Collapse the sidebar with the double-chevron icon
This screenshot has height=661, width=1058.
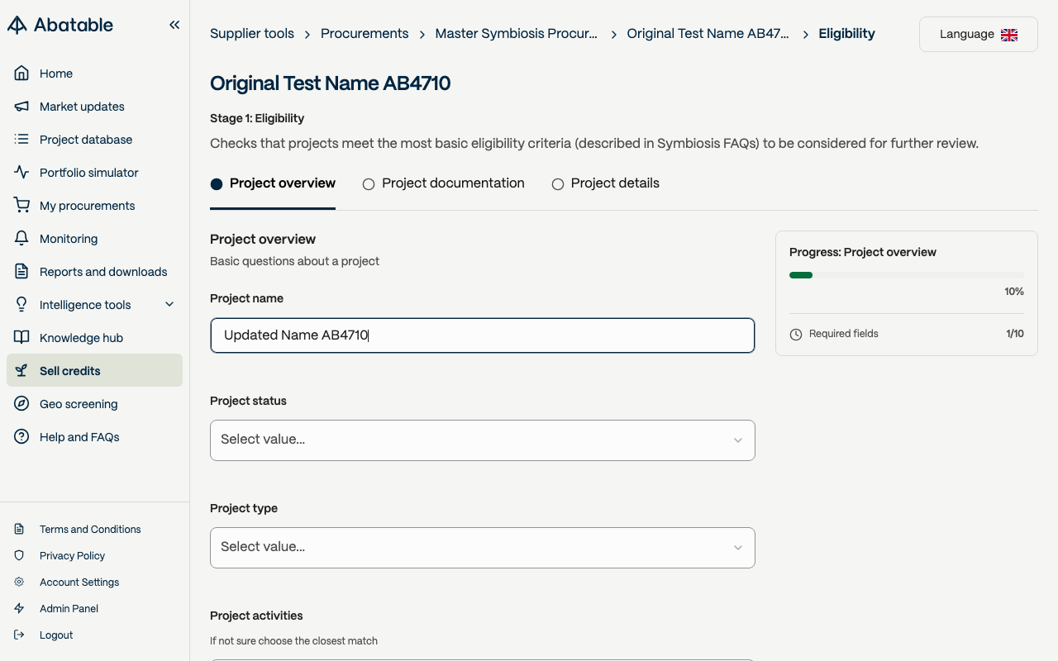174,25
